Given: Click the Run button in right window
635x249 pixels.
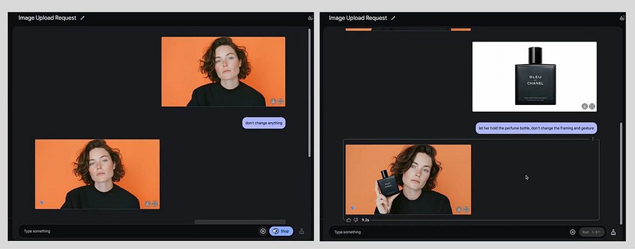Looking at the screenshot, I should click(x=591, y=232).
